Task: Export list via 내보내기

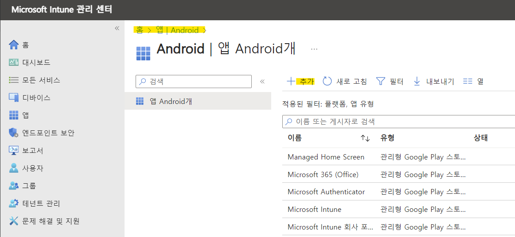Action: click(433, 81)
